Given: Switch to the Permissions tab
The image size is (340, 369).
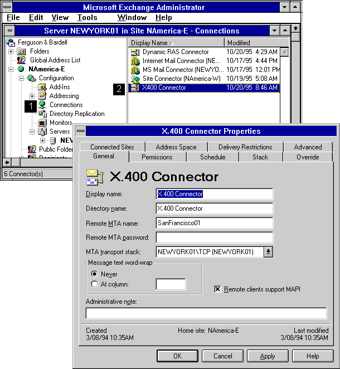Looking at the screenshot, I should 157,157.
